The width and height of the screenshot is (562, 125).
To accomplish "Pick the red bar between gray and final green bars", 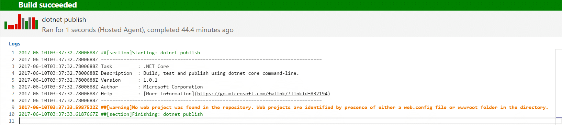I will click(x=33, y=23).
